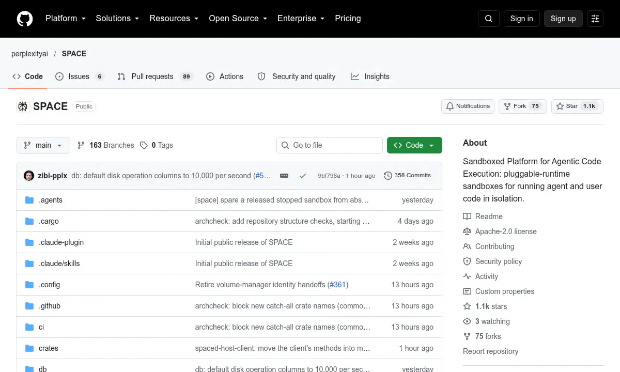Star the repository with Star button

577,106
